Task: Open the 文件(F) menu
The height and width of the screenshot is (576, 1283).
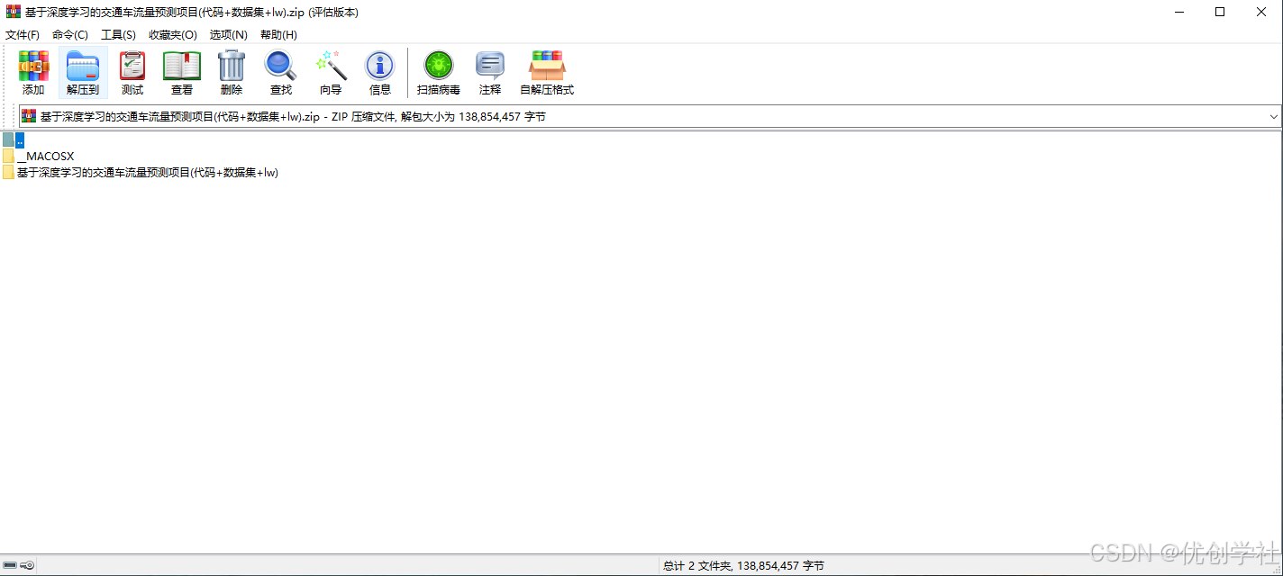Action: (x=23, y=34)
